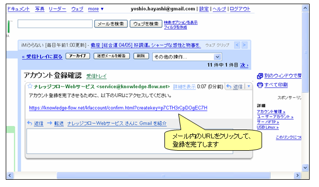319x187 pixels.
Task: Star the account confirmation message
Action: (30, 86)
